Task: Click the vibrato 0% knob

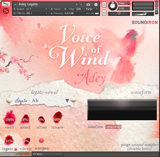Action: coord(26,141)
